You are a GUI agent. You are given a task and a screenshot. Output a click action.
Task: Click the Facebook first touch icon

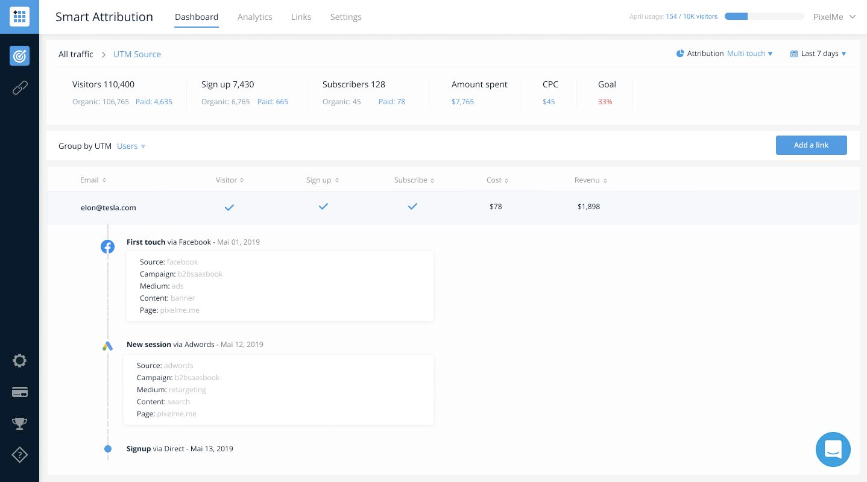(107, 246)
